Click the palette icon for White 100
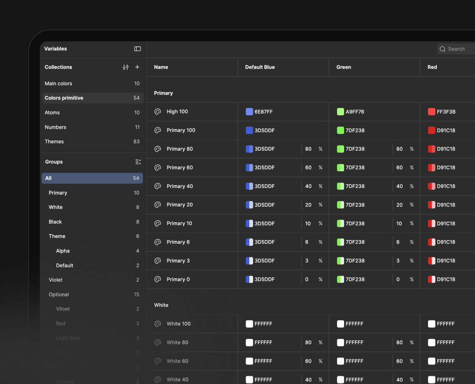 [x=158, y=324]
